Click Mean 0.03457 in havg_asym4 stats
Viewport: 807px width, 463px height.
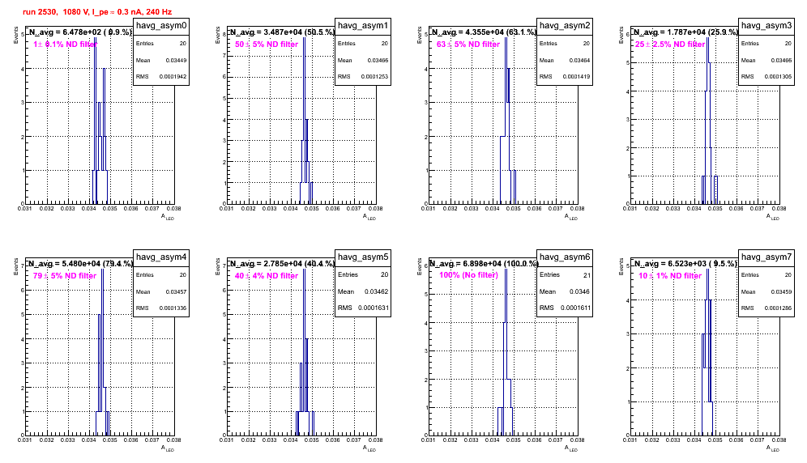click(x=161, y=291)
